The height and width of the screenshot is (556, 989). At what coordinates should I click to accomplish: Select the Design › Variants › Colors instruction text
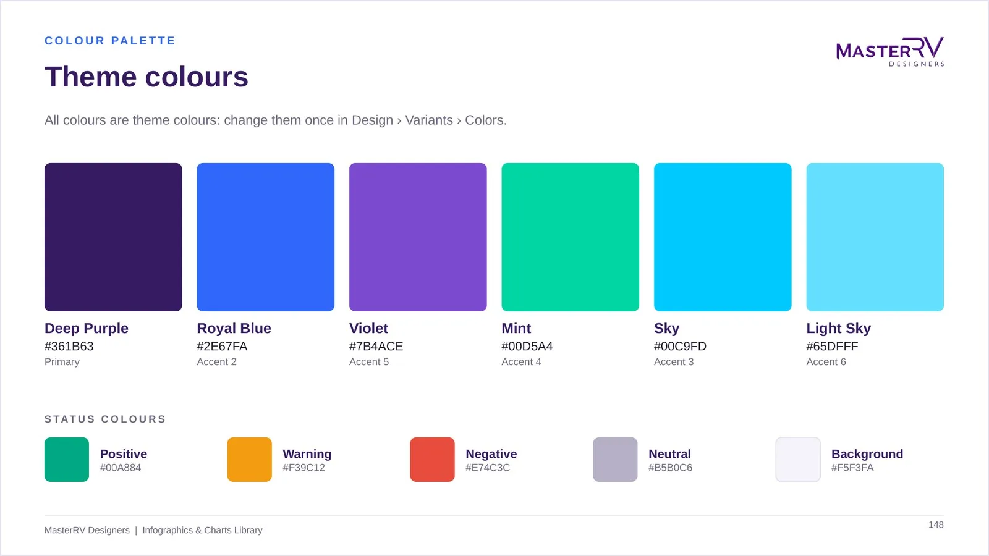[276, 120]
